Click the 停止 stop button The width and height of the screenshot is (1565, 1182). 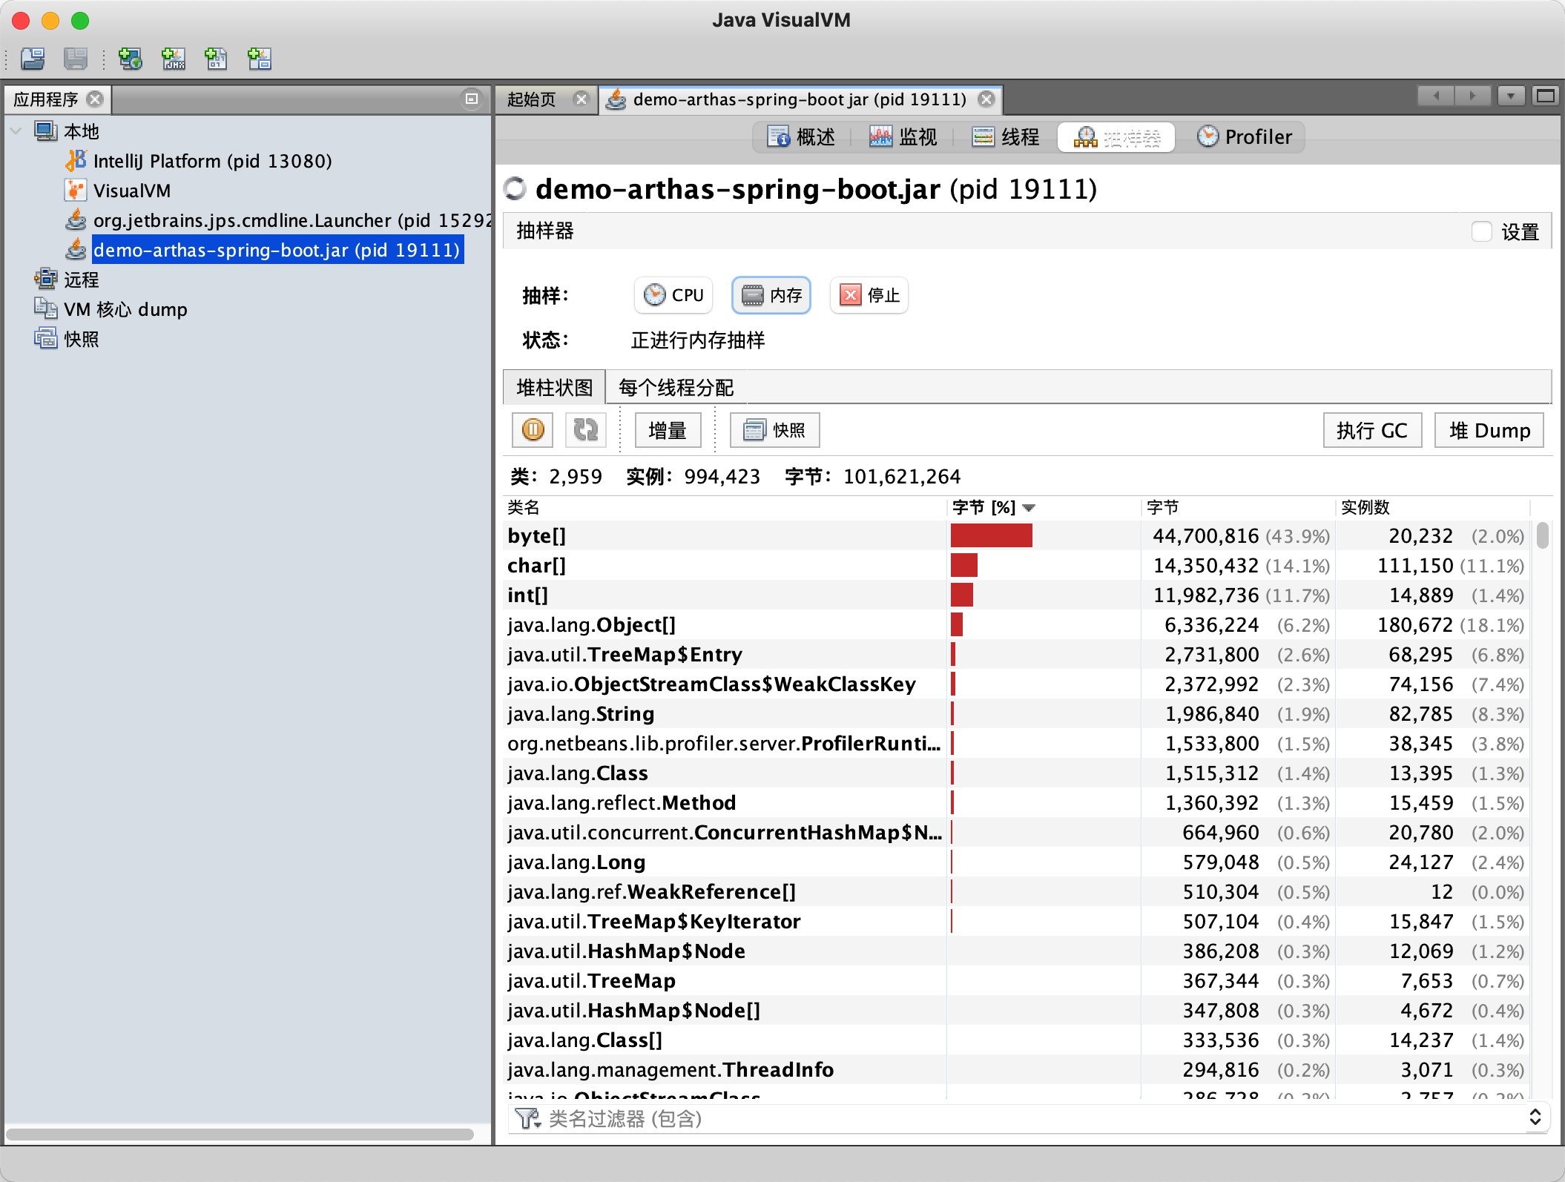pos(869,295)
